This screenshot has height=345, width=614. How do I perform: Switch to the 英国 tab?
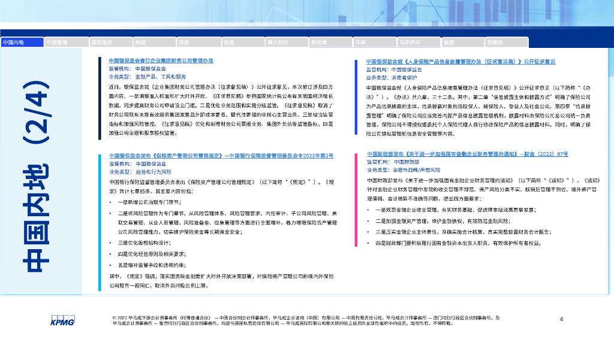[198, 43]
